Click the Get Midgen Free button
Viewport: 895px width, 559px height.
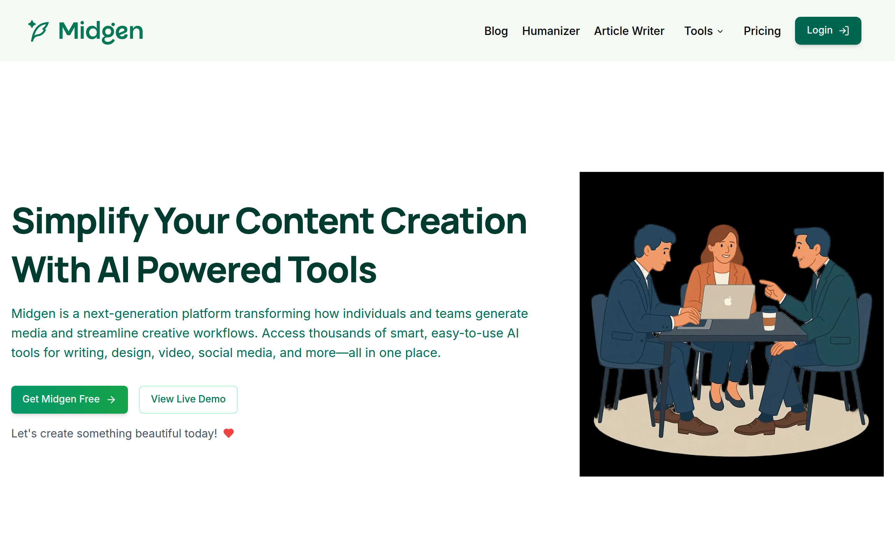pyautogui.click(x=61, y=399)
